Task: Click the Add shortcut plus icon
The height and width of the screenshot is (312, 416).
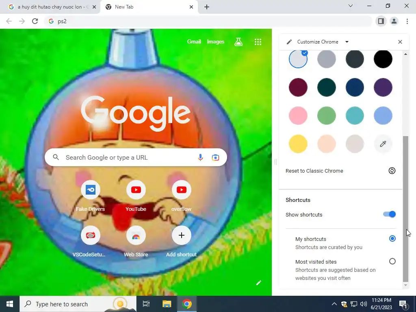Action: 182,235
